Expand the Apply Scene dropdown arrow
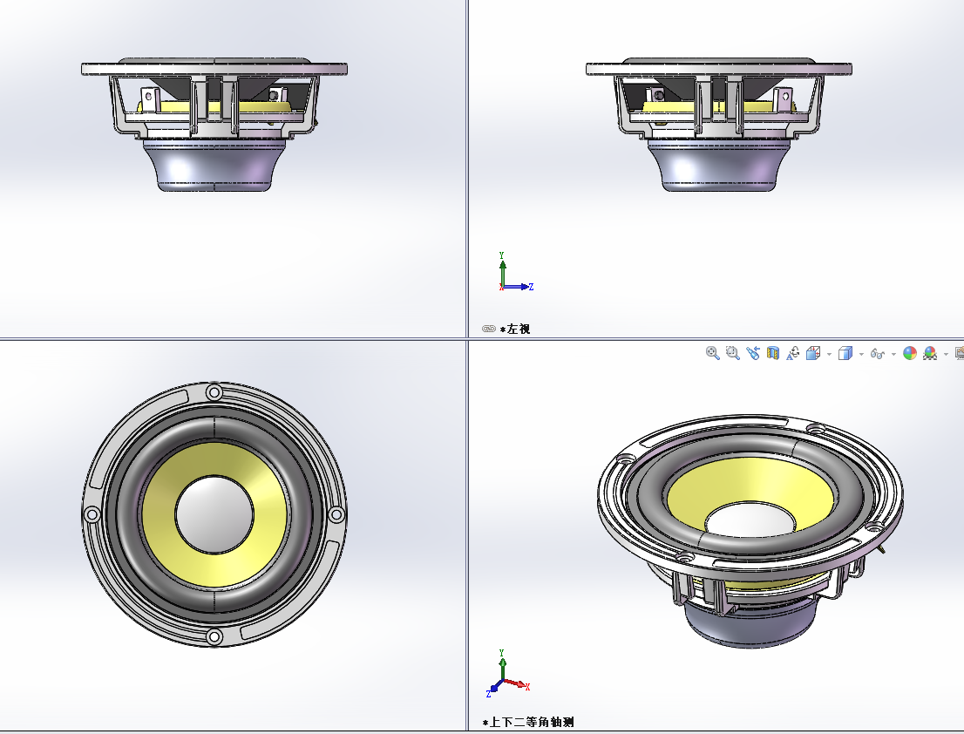 pyautogui.click(x=946, y=354)
